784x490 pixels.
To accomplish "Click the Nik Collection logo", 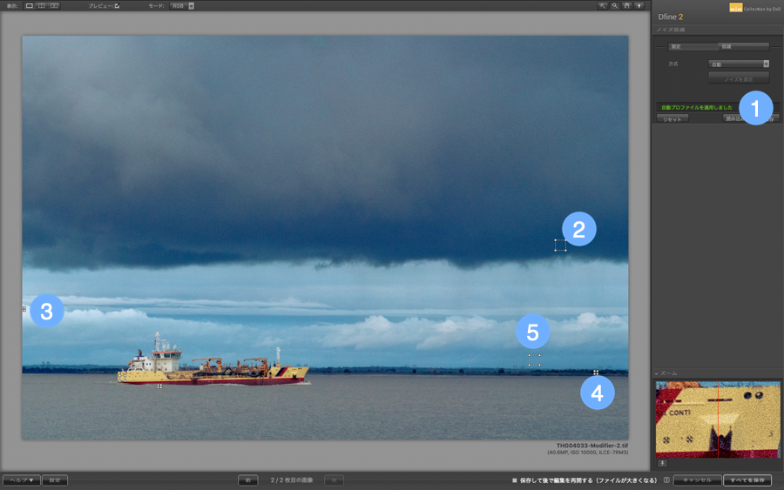I will tap(754, 8).
